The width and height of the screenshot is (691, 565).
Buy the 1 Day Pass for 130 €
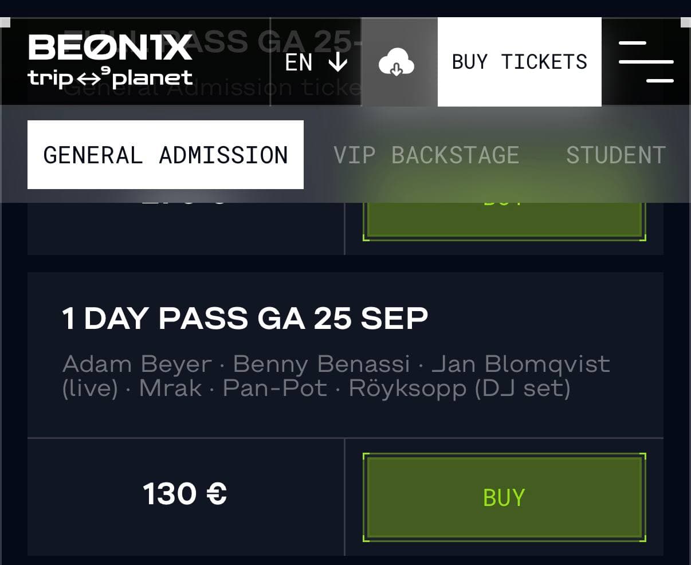504,497
